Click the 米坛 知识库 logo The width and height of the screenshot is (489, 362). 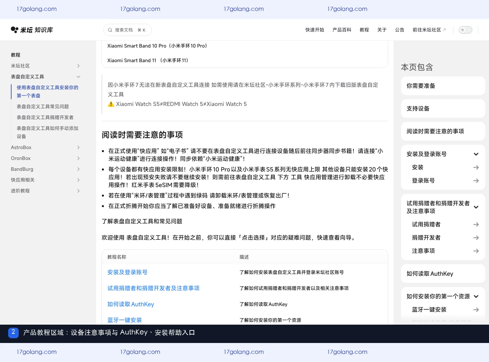coord(32,30)
